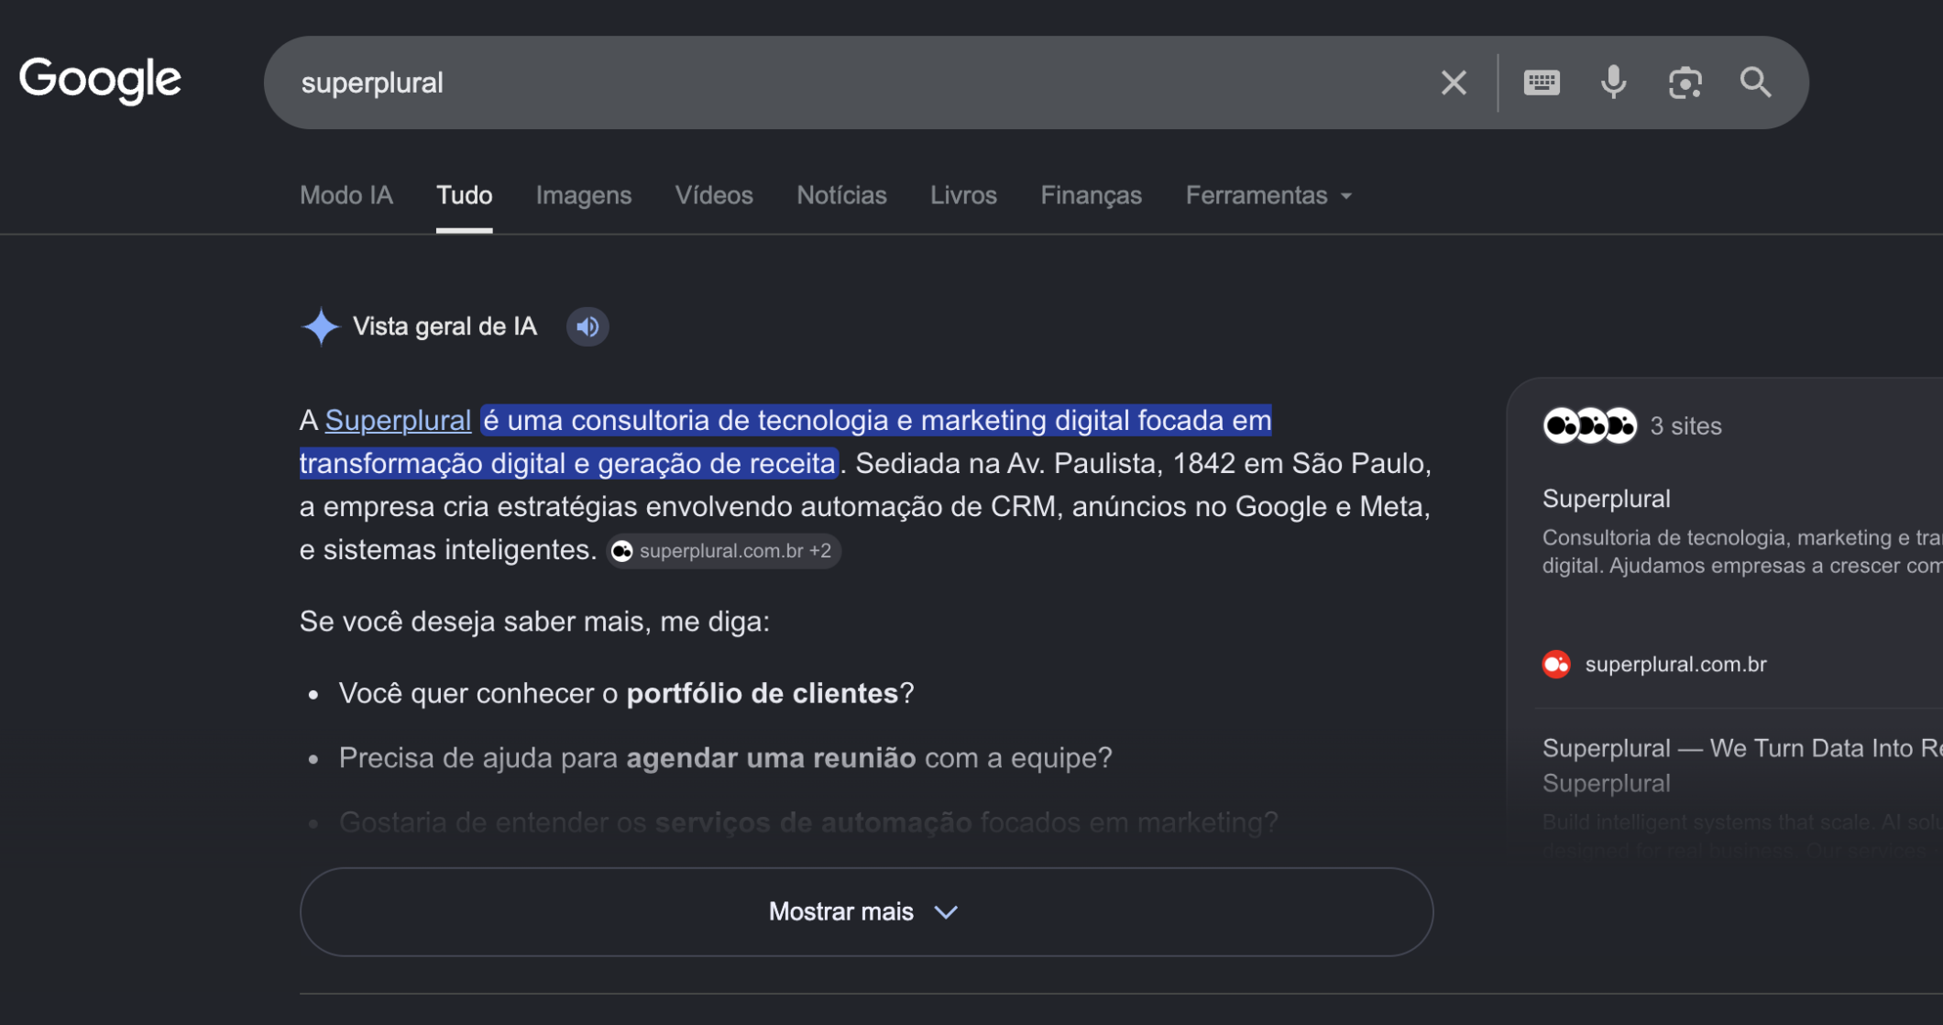1943x1025 pixels.
Task: Start voice search with microphone icon
Action: click(1613, 83)
